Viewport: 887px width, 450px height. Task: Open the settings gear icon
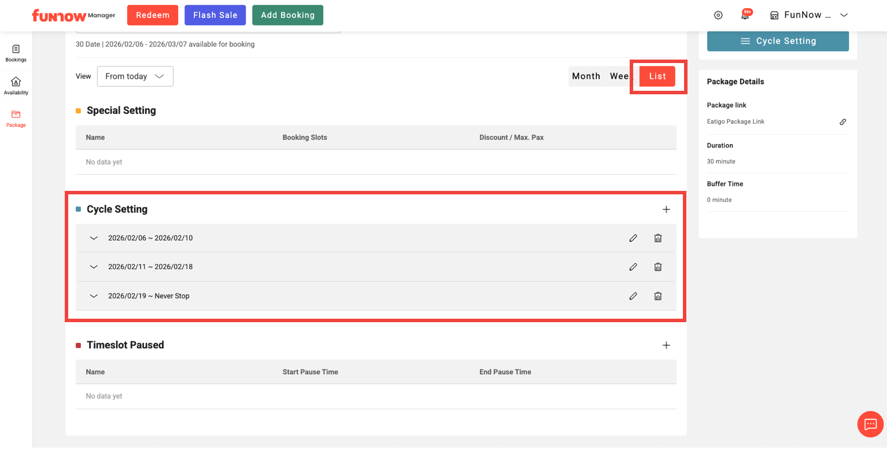coord(718,16)
